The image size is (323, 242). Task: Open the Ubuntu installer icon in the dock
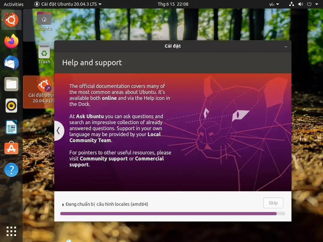pos(11,20)
